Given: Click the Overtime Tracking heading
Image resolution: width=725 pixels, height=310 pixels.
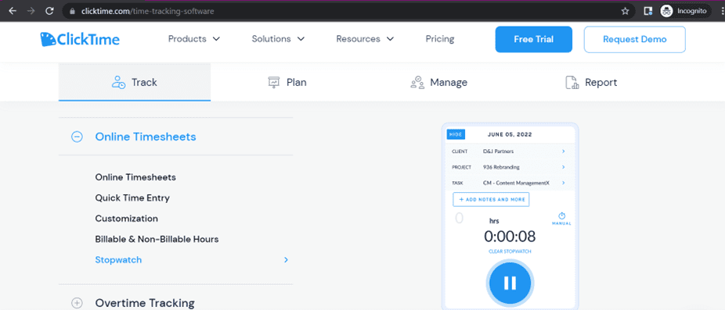Looking at the screenshot, I should click(x=145, y=303).
